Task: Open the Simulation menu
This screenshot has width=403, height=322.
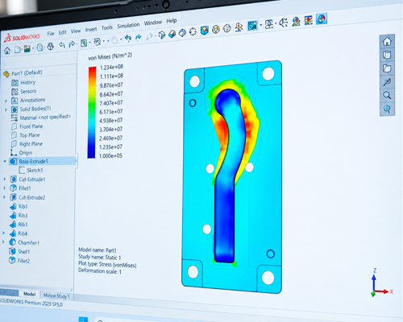Action: pos(128,26)
